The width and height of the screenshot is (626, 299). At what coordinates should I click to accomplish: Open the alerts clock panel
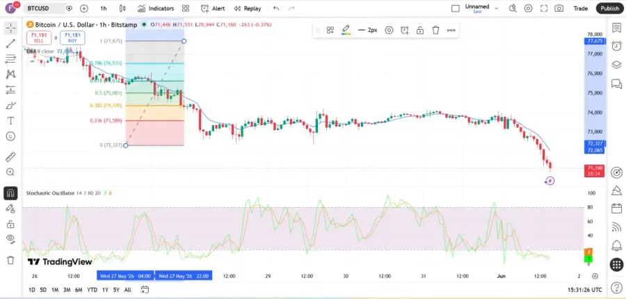point(616,45)
